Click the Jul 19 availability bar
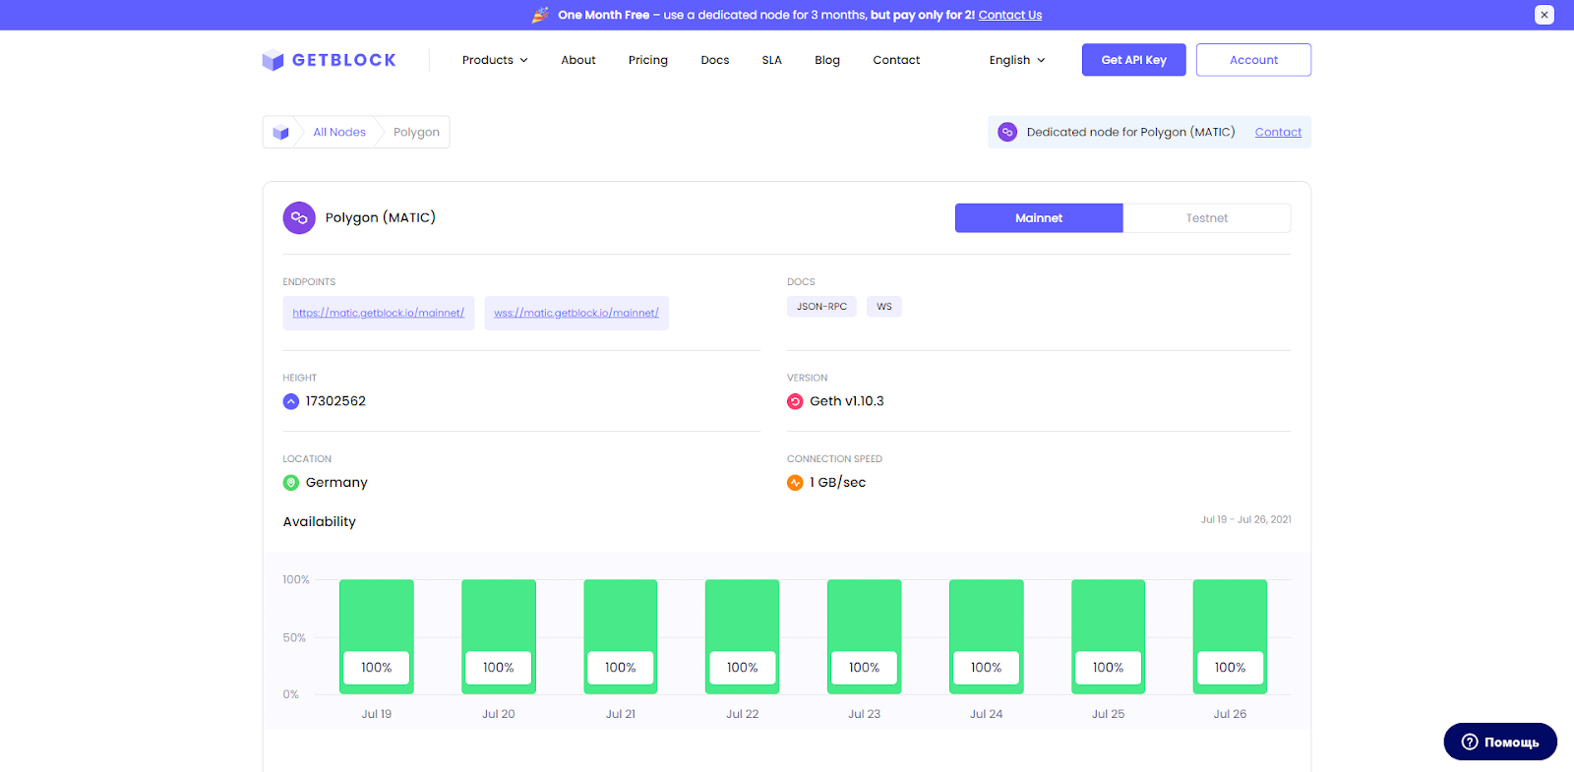1574x772 pixels. pyautogui.click(x=377, y=636)
